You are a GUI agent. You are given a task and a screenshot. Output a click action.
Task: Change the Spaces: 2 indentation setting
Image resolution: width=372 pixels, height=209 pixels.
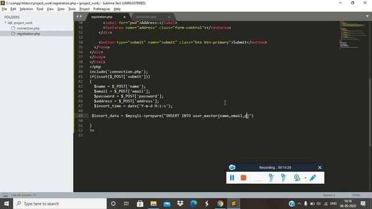[x=329, y=195]
